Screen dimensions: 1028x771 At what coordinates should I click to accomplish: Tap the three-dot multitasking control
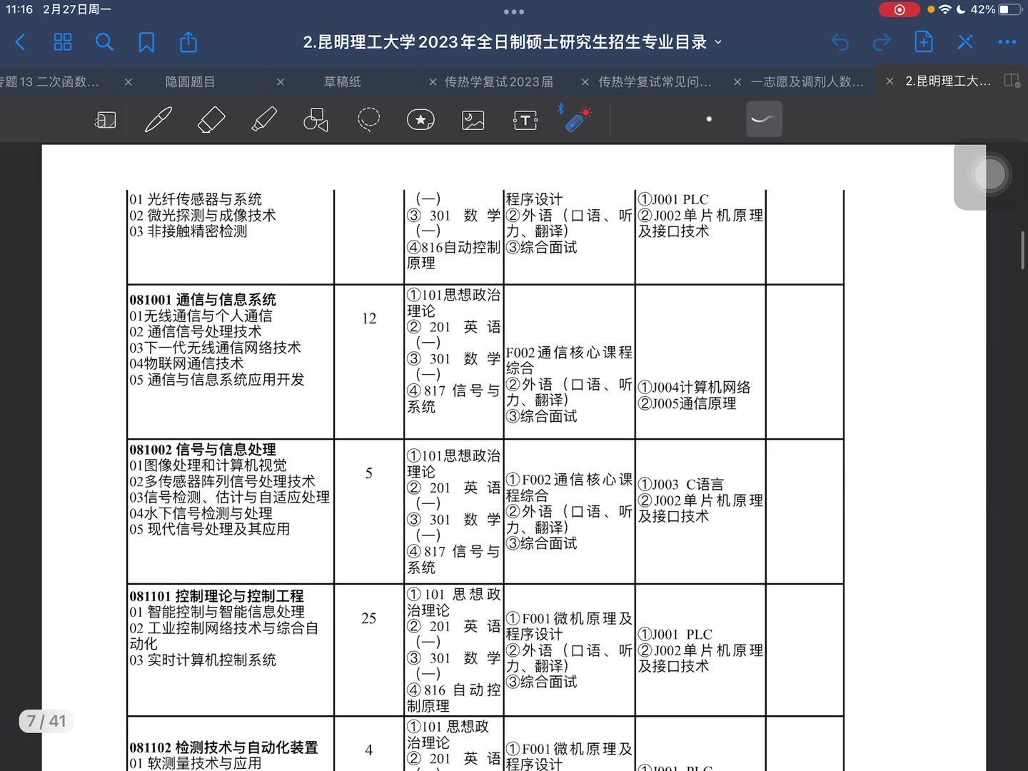514,11
